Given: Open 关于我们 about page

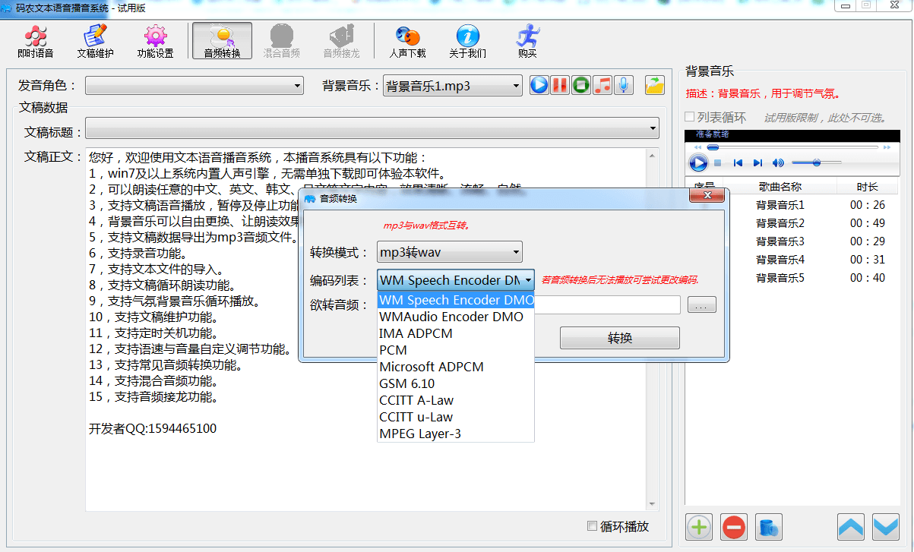Looking at the screenshot, I should tap(468, 42).
